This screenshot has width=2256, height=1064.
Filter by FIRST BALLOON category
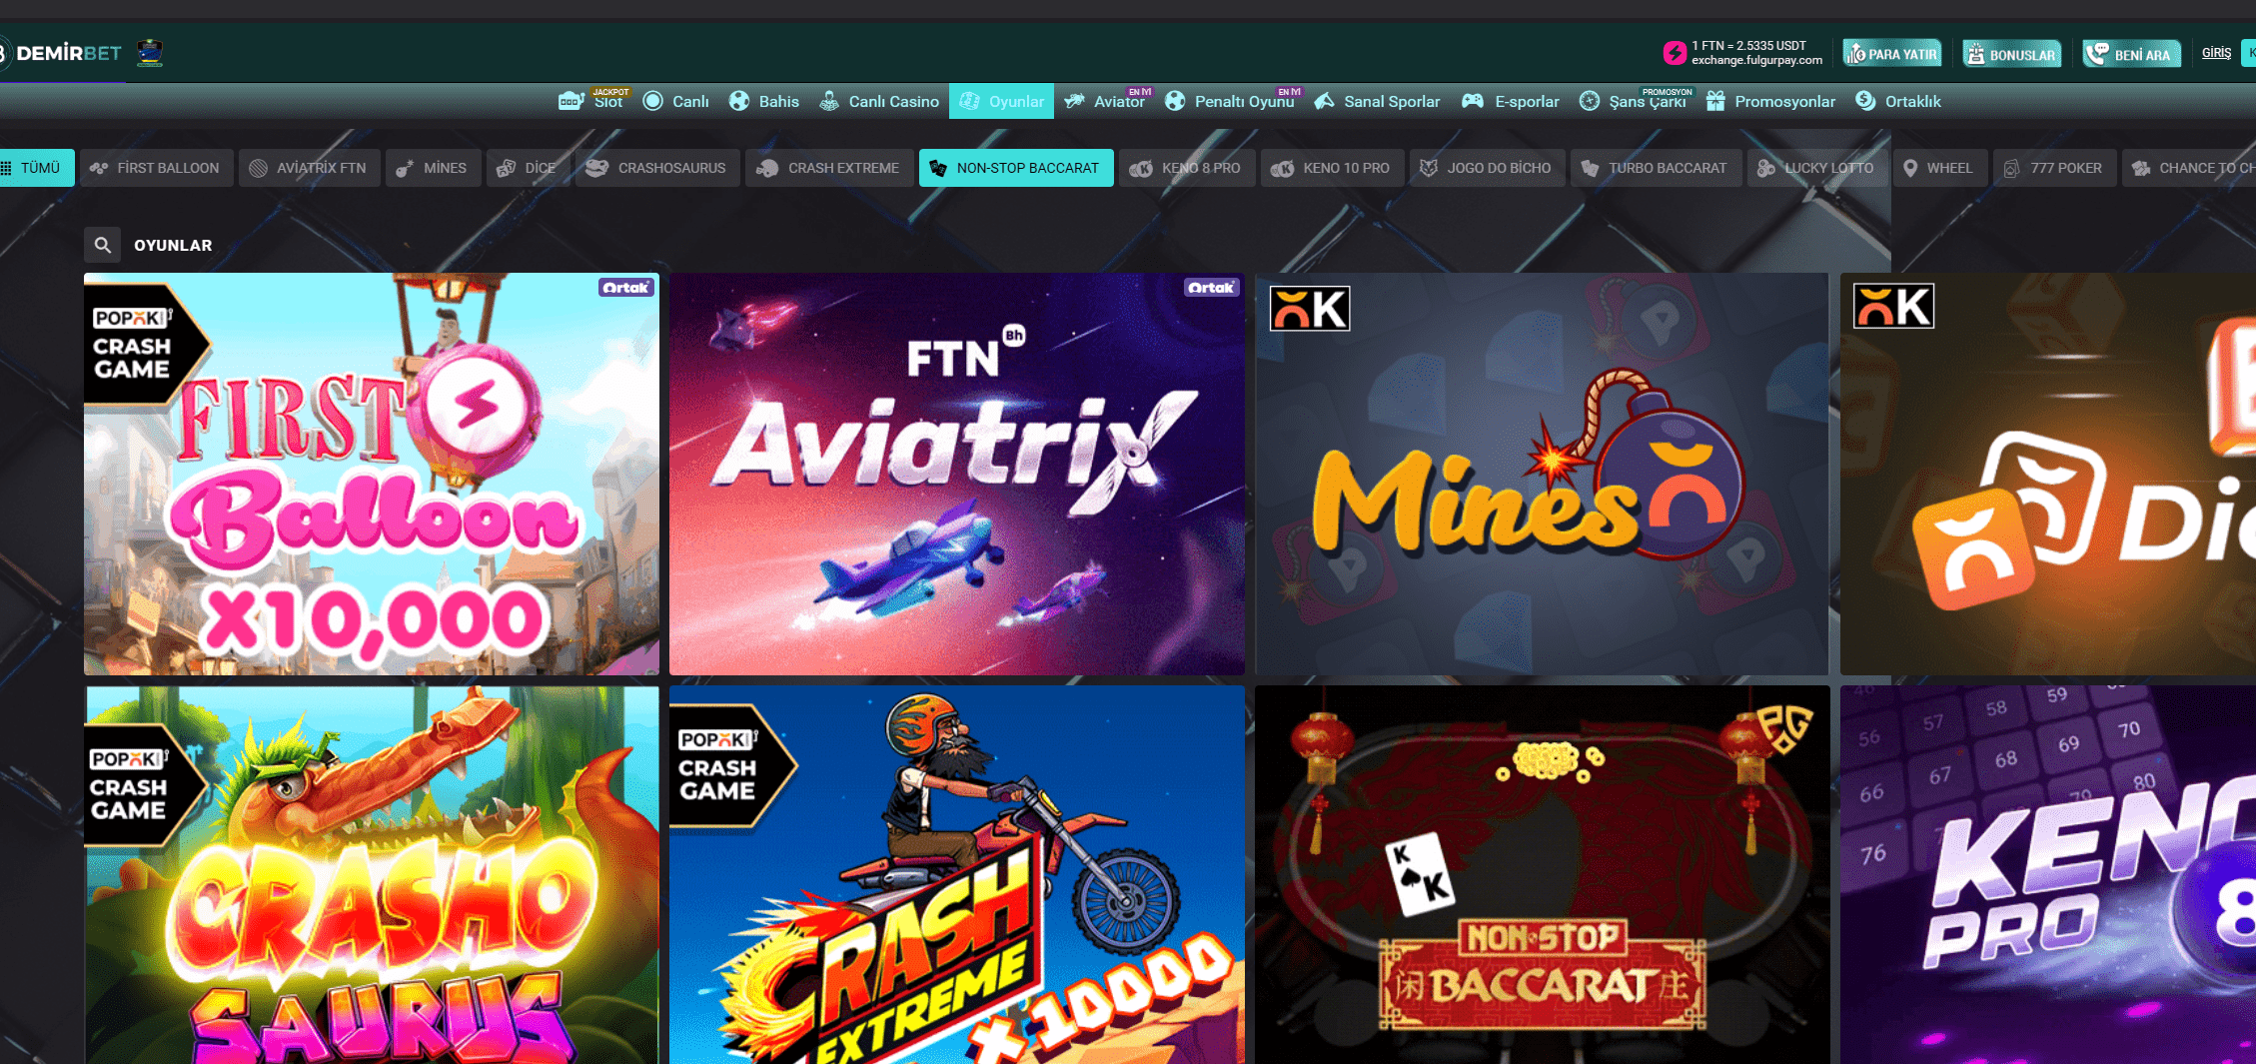tap(156, 168)
